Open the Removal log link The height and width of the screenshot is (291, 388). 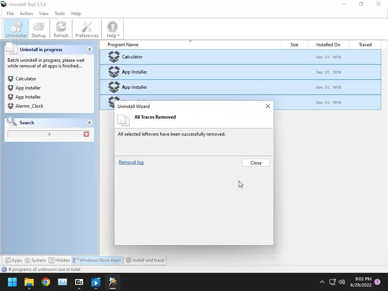tap(131, 162)
